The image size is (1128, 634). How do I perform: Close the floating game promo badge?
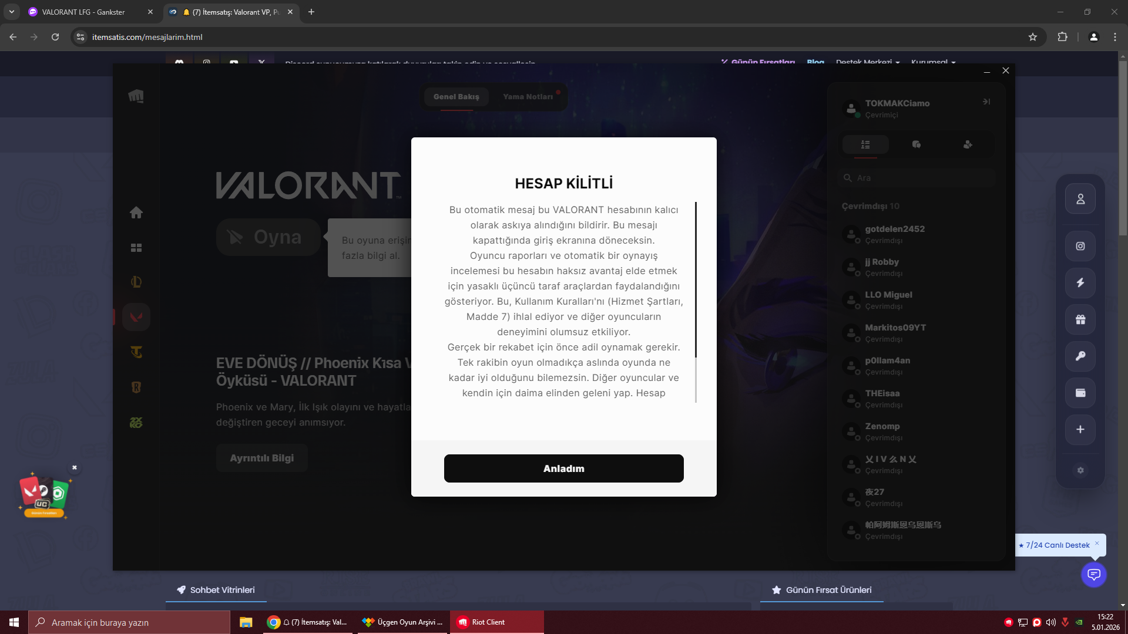pyautogui.click(x=75, y=468)
